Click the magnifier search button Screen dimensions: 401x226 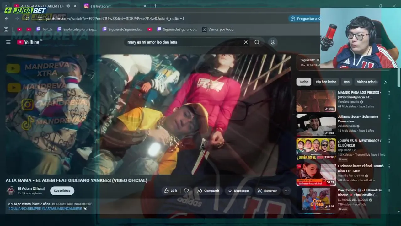click(257, 42)
